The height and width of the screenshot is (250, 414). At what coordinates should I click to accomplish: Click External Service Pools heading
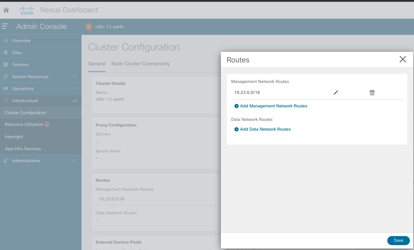point(118,242)
